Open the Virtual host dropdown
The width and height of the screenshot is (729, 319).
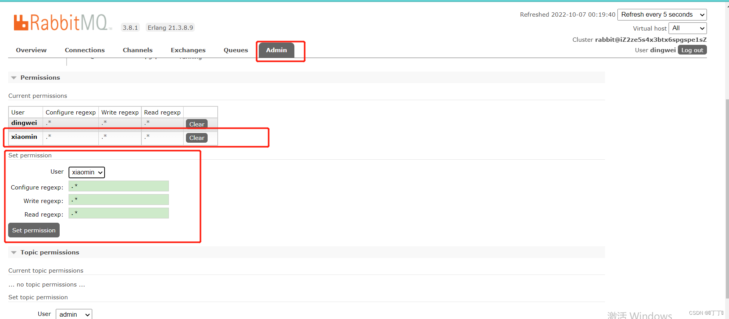(688, 28)
